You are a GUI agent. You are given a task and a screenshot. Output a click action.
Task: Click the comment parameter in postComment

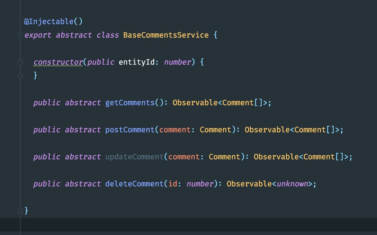click(175, 130)
